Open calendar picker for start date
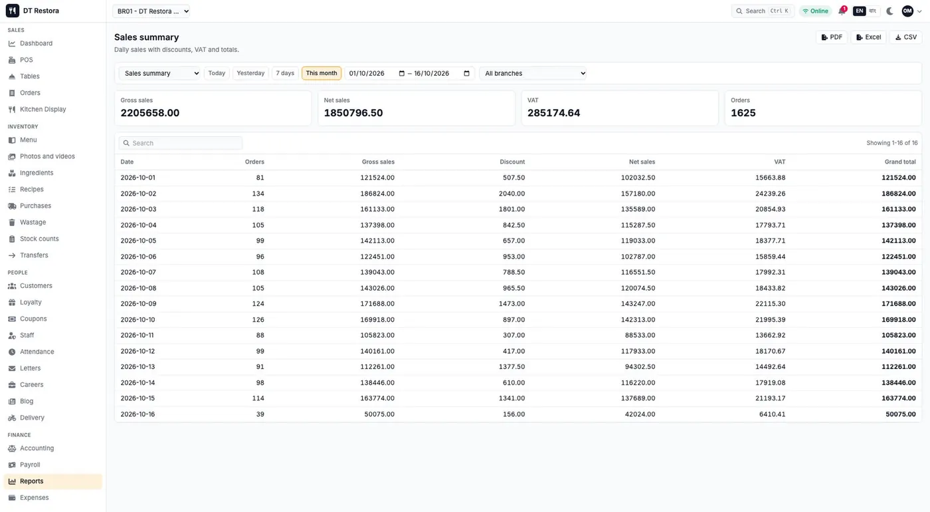This screenshot has height=512, width=930. (x=402, y=73)
